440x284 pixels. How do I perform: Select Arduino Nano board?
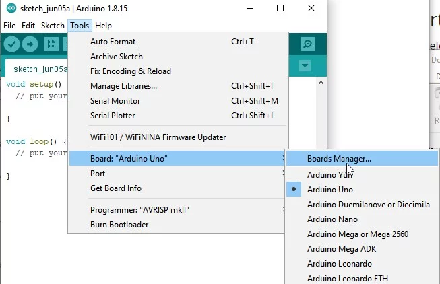point(363,219)
